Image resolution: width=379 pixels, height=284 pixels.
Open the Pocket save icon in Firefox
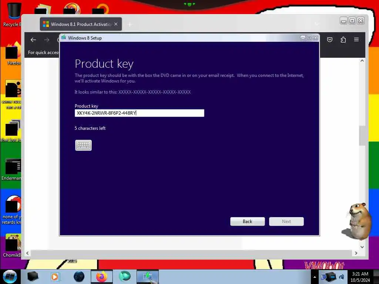330,40
